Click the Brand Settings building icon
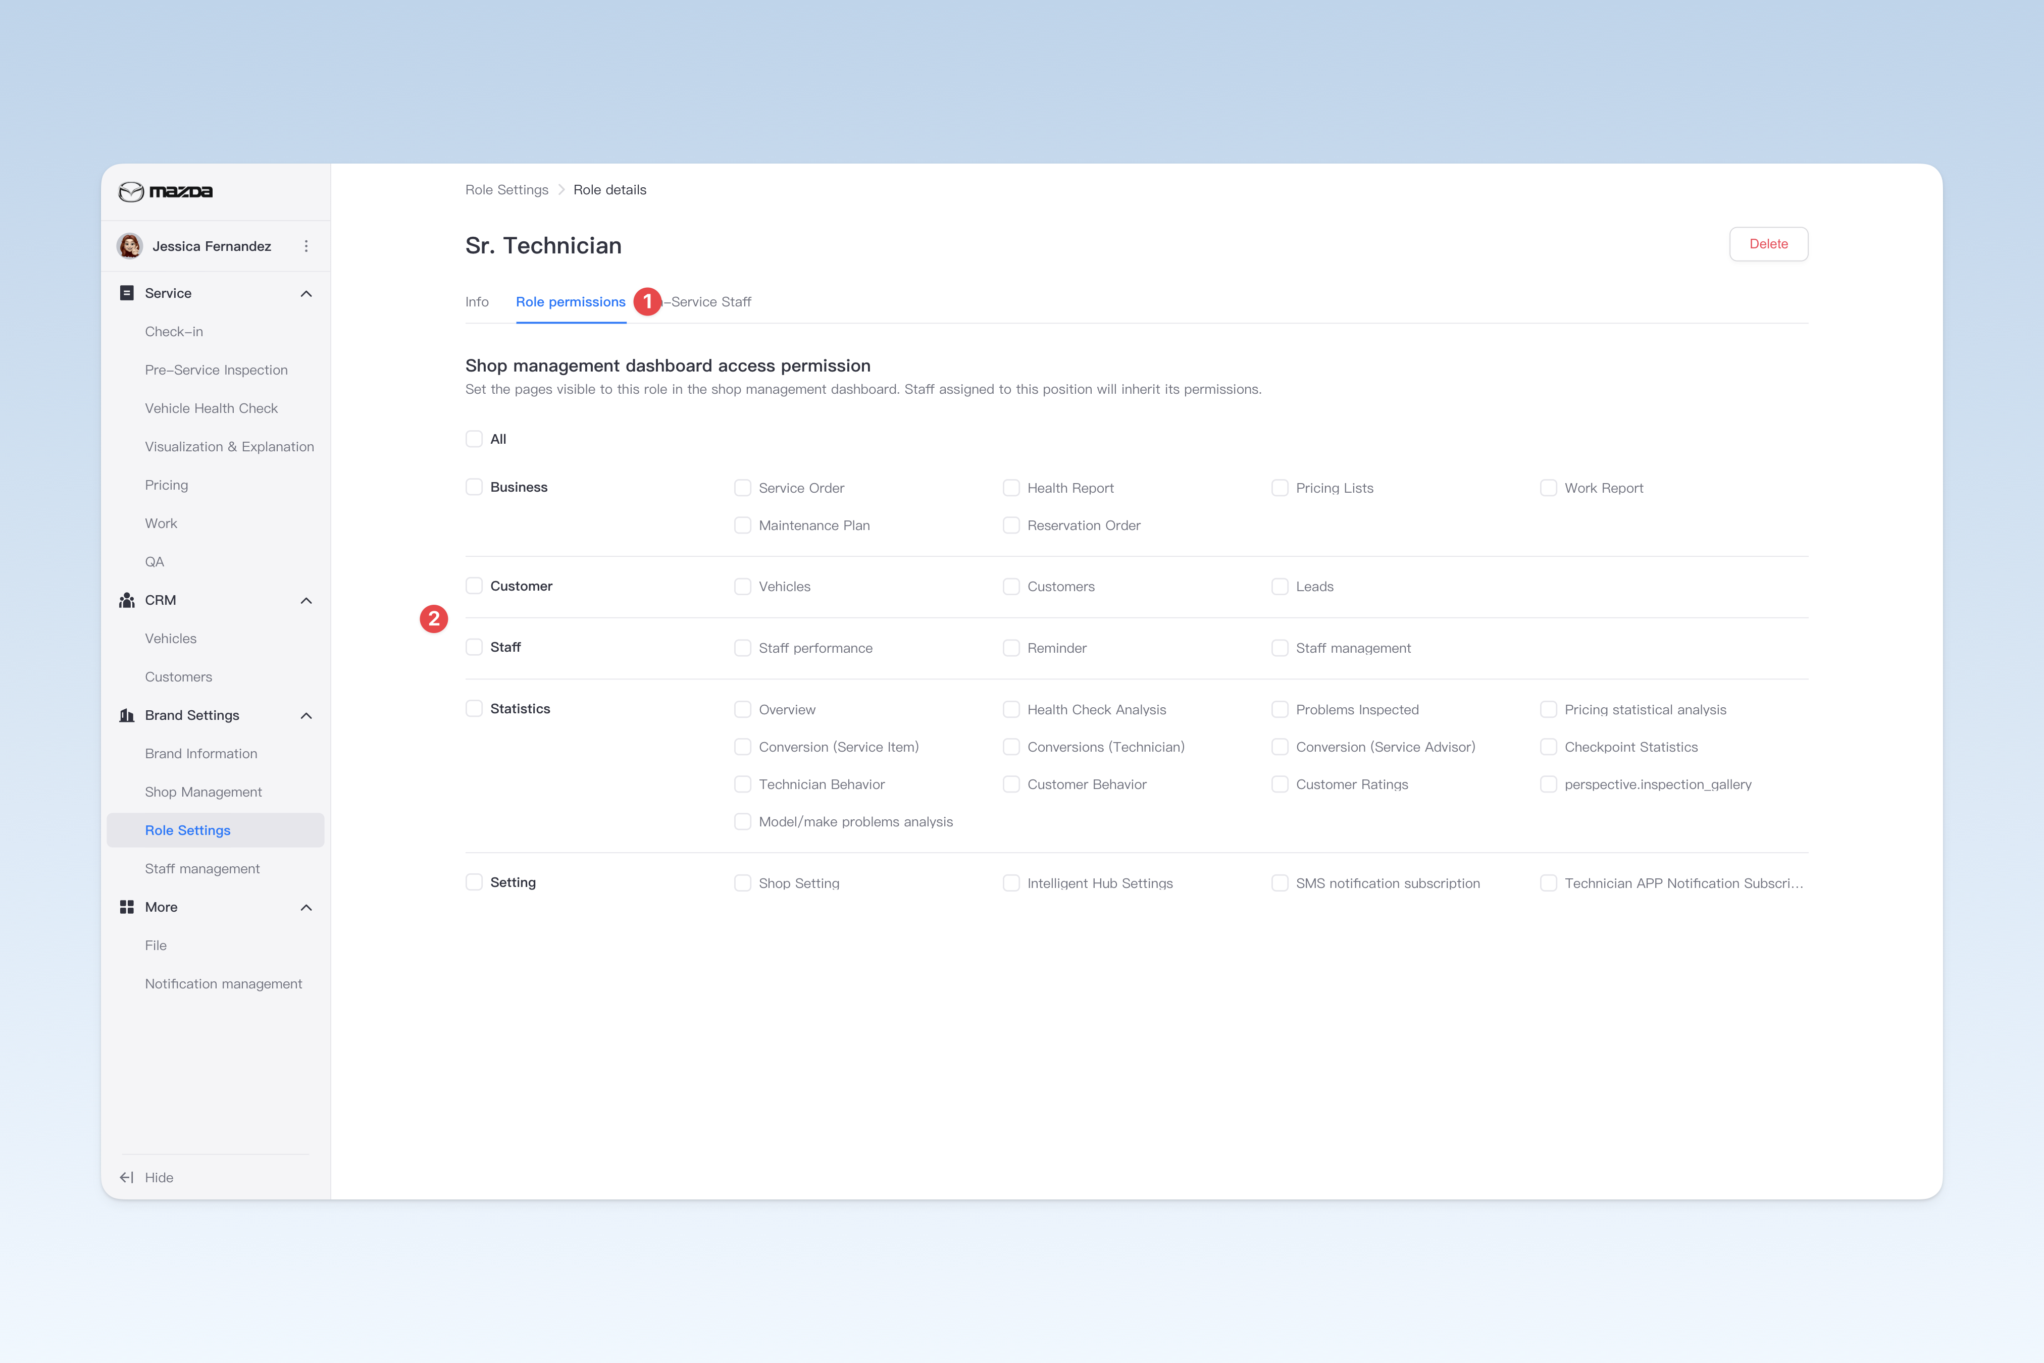2044x1363 pixels. coord(127,715)
